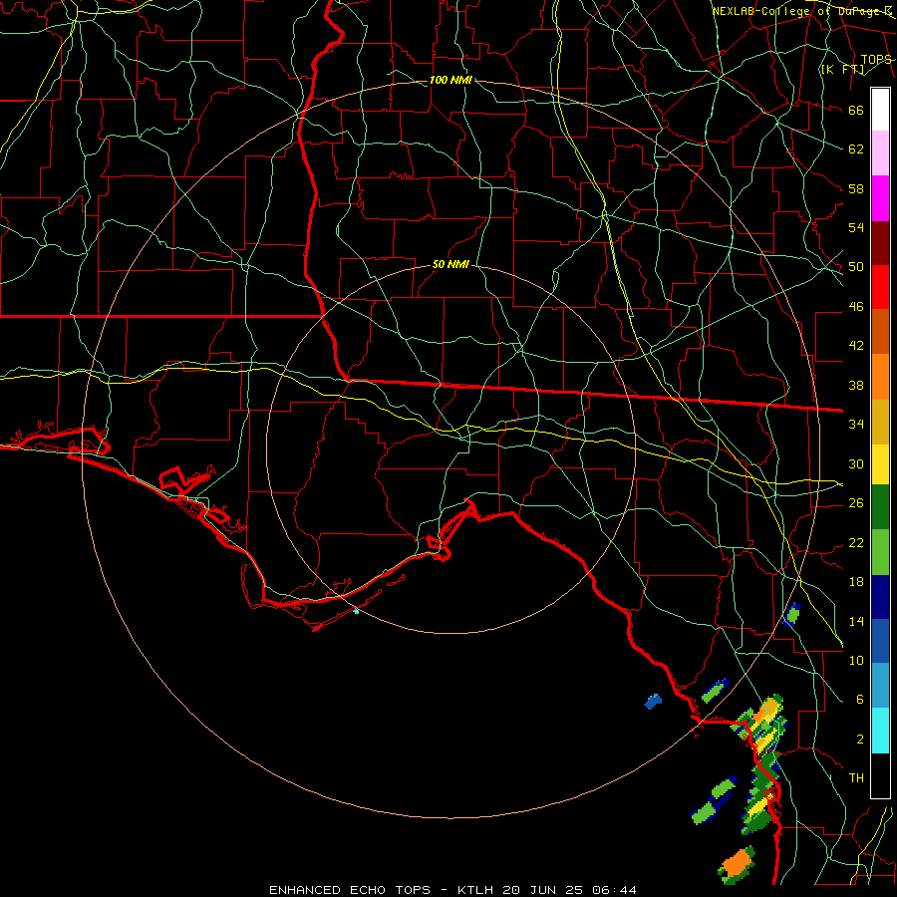Click the tiny cyan echo pixel near the coast
The image size is (897, 897).
[357, 612]
